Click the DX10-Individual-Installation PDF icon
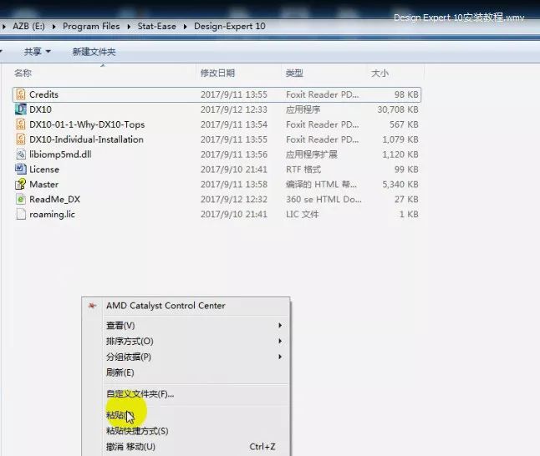The width and height of the screenshot is (540, 456). 21,139
